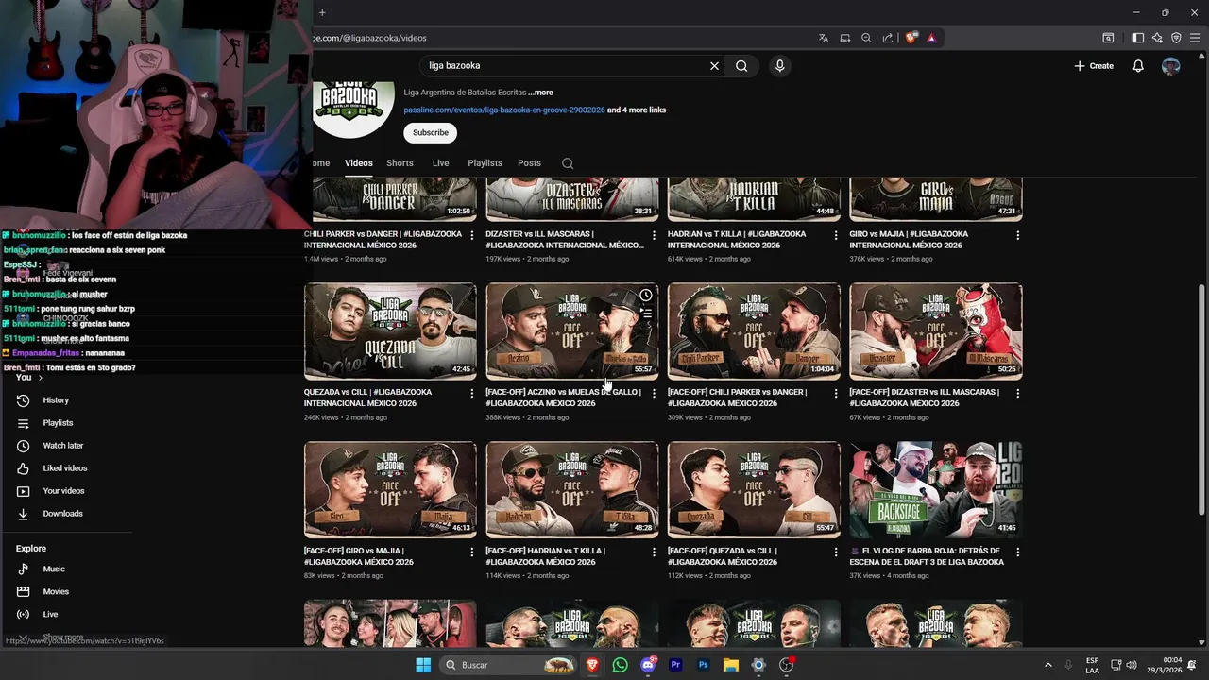Subscribe to the Liga Bazooka channel
This screenshot has height=680, width=1209.
[430, 133]
